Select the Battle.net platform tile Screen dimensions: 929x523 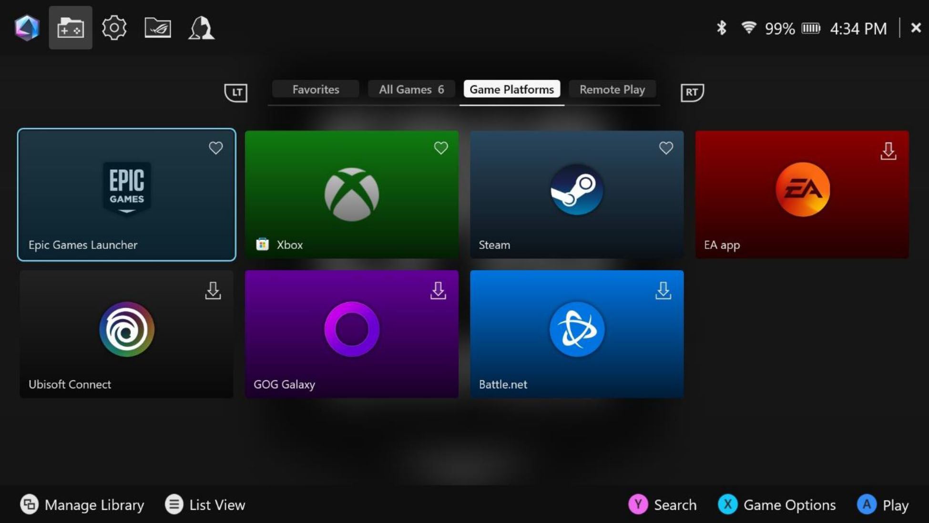tap(577, 334)
